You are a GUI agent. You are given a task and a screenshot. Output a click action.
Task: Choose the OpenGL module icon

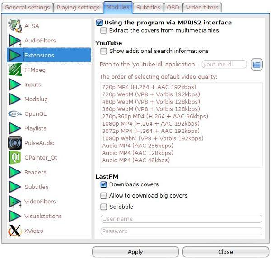[15, 114]
